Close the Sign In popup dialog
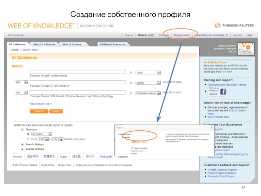This screenshot has width=261, height=196. coord(212,127)
